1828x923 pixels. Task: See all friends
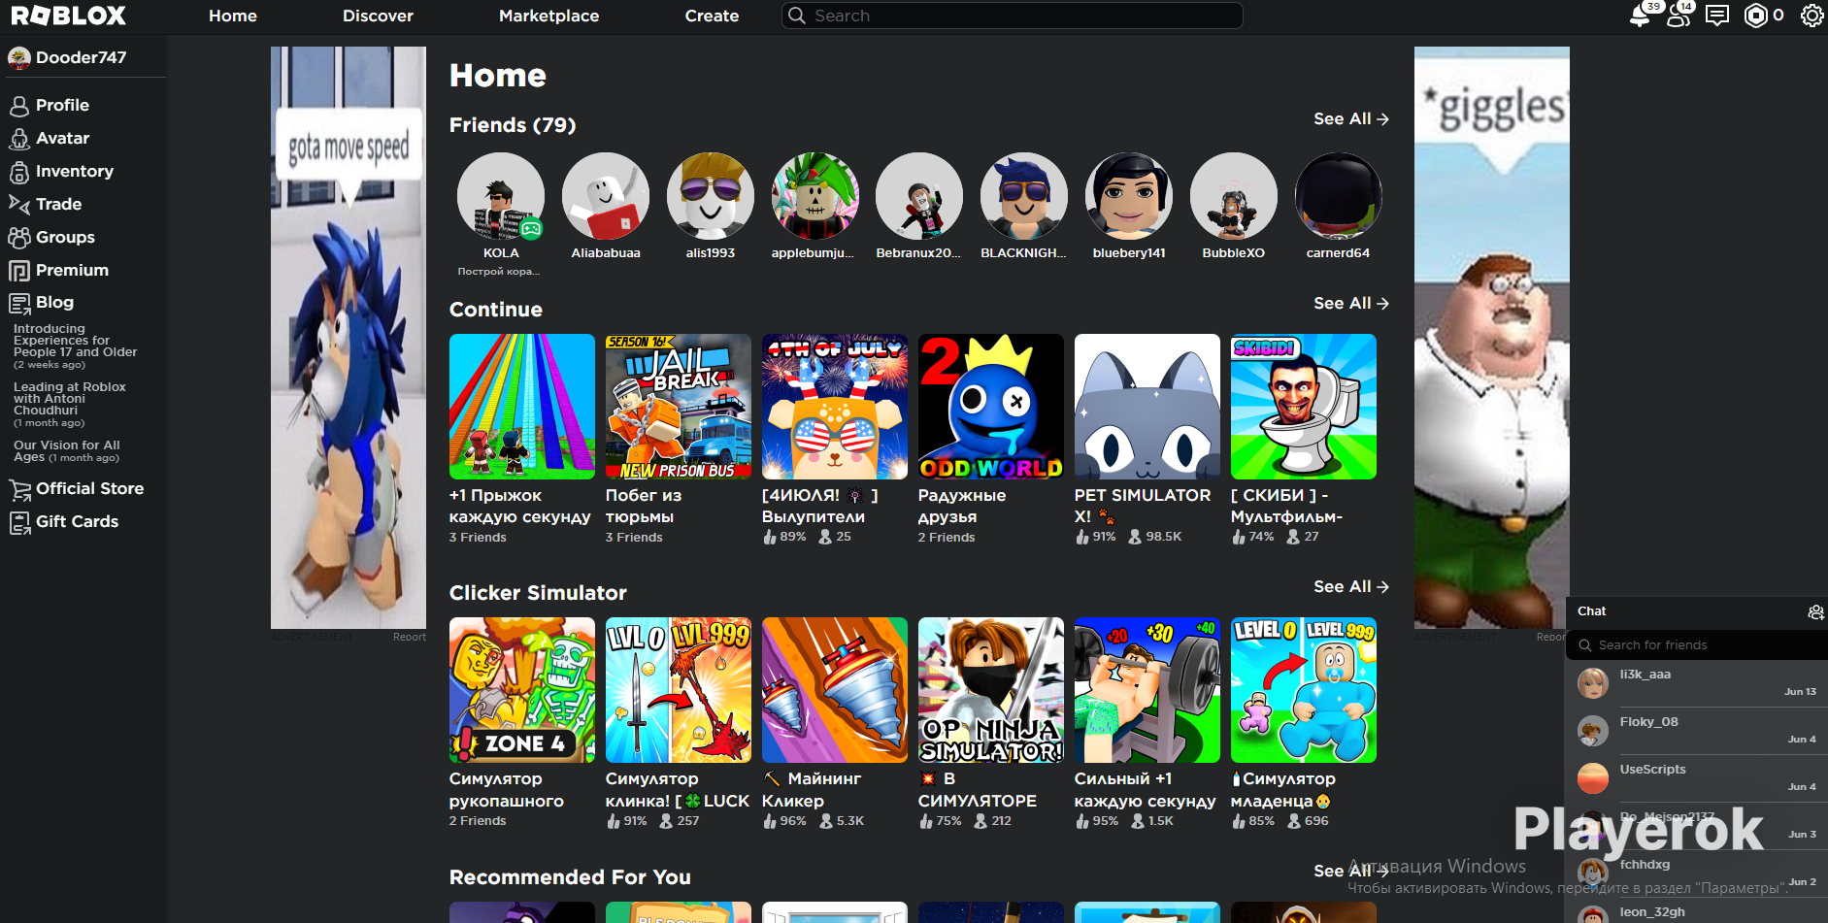1351,118
